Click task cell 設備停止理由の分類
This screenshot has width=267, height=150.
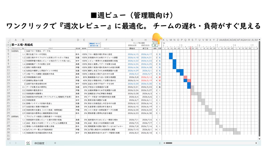[x=50, y=80]
